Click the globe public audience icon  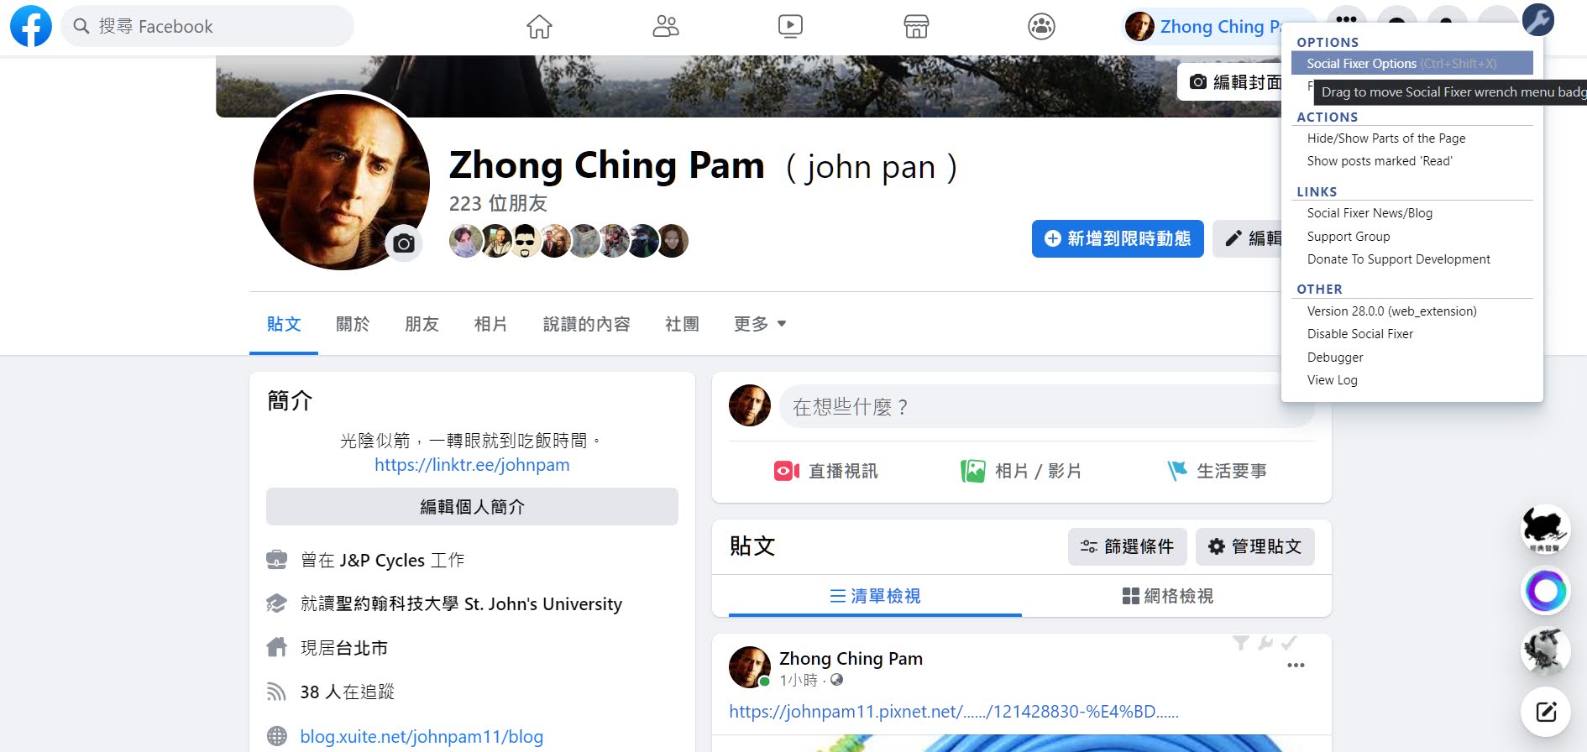pos(836,680)
